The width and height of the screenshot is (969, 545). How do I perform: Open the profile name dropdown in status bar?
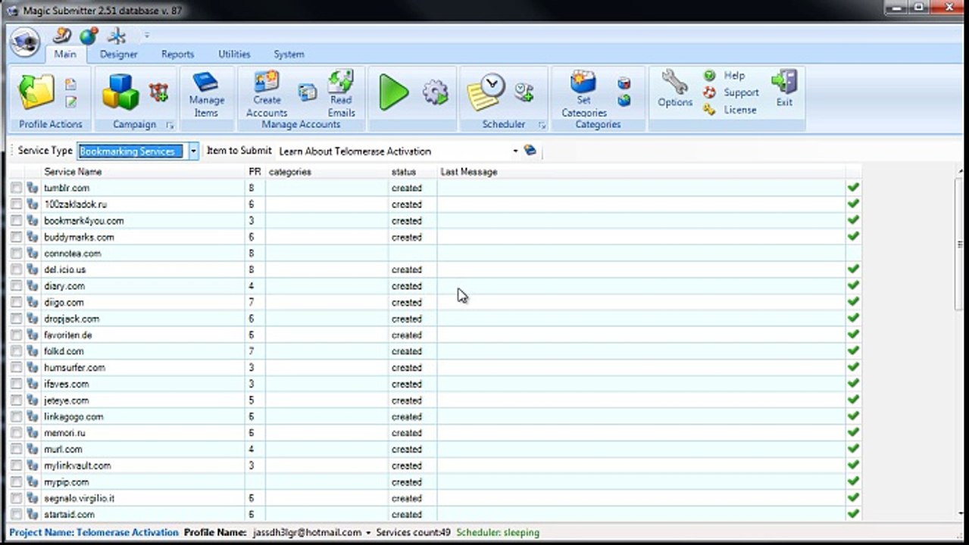tap(368, 533)
